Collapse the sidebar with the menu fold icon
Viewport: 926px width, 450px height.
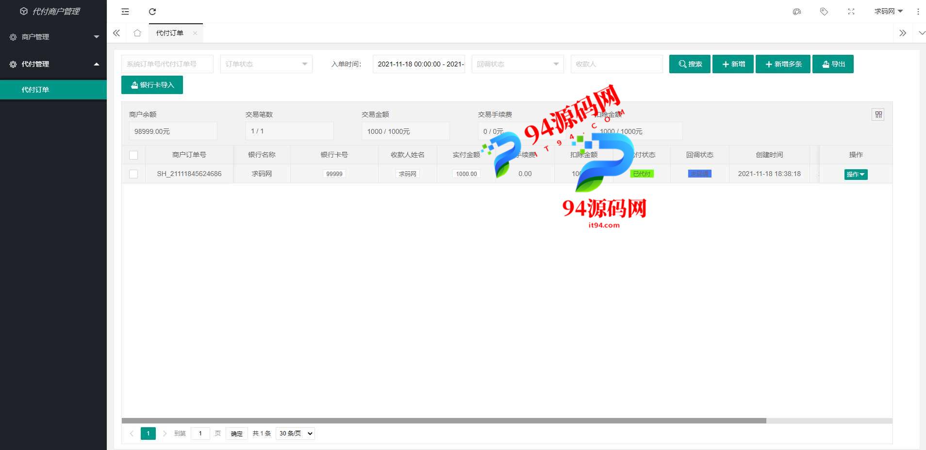[x=125, y=12]
